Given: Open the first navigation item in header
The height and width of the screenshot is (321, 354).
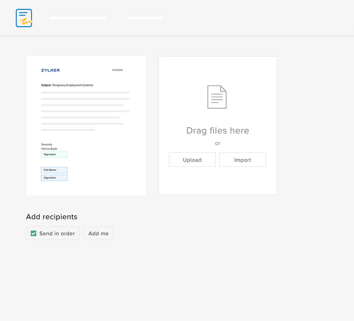Looking at the screenshot, I should 78,18.
